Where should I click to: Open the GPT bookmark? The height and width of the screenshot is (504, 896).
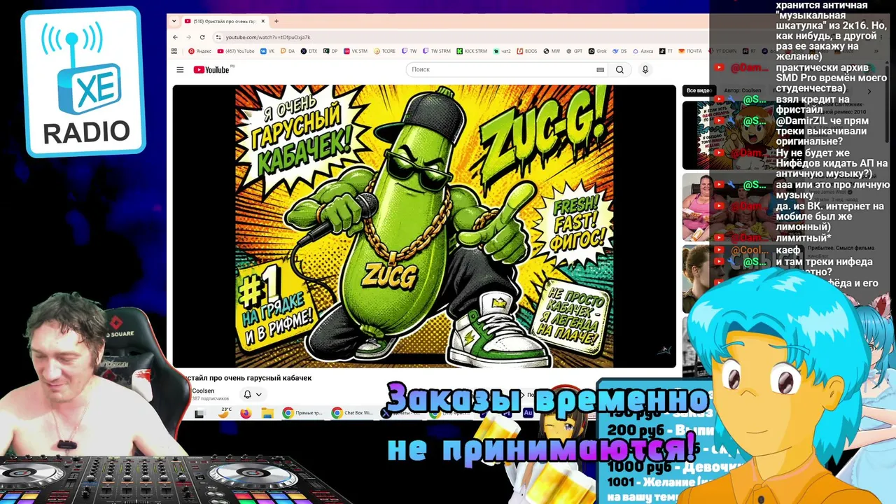pos(574,51)
